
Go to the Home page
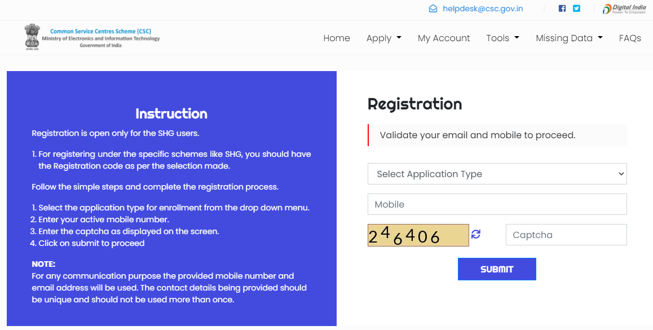point(337,38)
